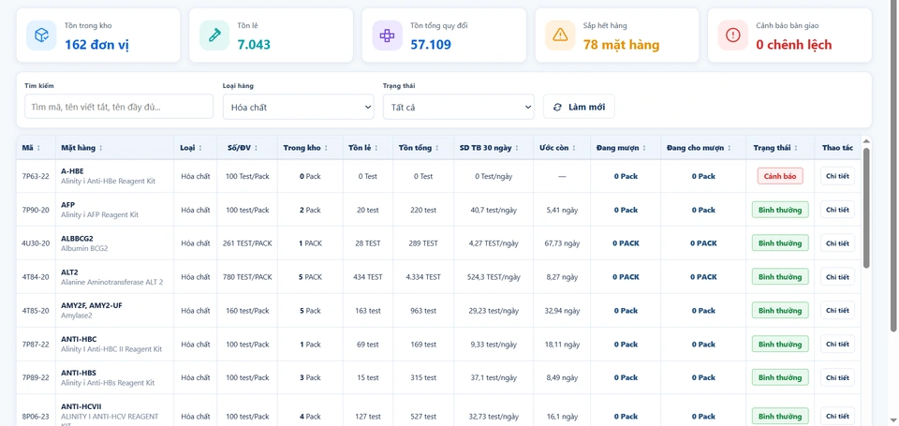Viewport: 899px width, 426px height.
Task: Focus the Tìm kiếm search field
Action: 119,107
